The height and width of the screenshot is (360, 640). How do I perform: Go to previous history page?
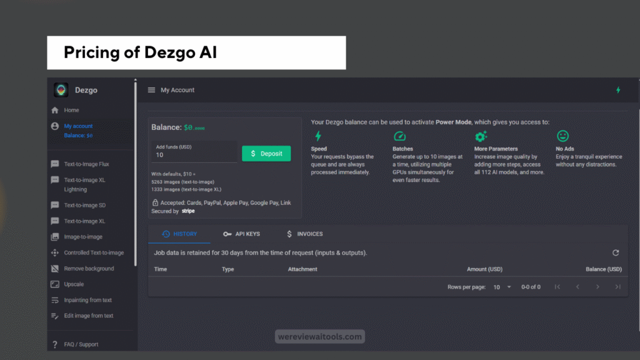coord(577,287)
